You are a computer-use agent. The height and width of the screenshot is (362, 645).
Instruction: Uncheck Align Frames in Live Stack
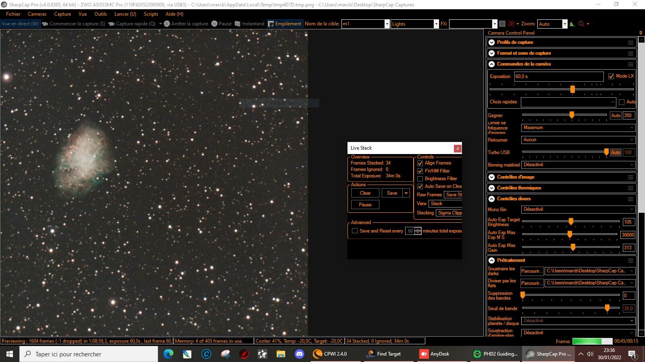pos(420,163)
